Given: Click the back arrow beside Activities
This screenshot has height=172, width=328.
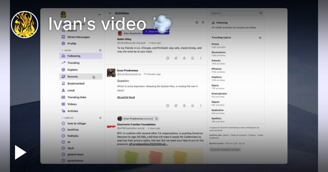Looking at the screenshot, I should point(110,13).
